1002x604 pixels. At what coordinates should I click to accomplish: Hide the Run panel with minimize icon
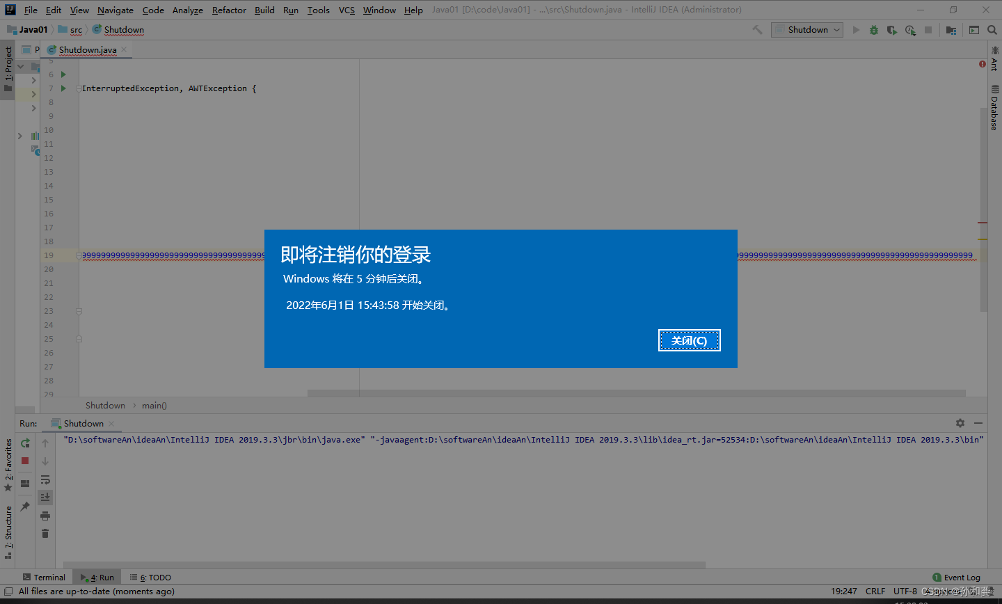[x=978, y=423]
